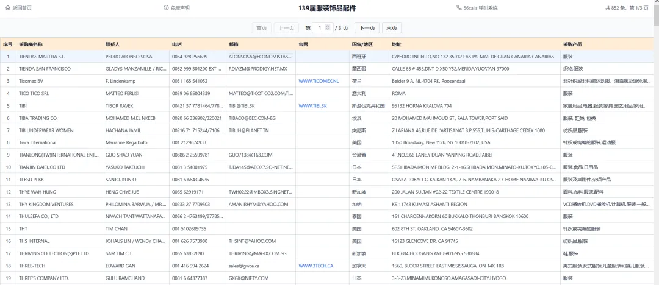The height and width of the screenshot is (285, 659).
Task: Click email sales@gwce.ca
Action: click(x=244, y=266)
